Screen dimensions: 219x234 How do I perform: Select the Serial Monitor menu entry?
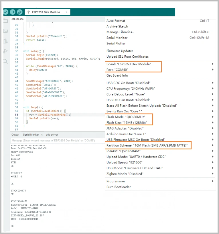coord(117,38)
